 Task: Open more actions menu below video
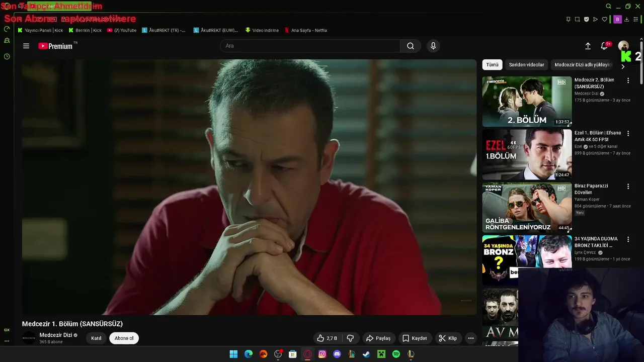[471, 338]
